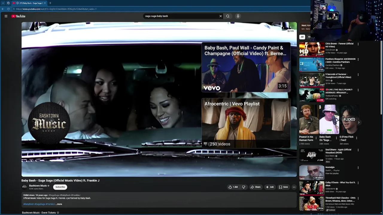Viewport: 383px width, 215px height.
Task: Click View full playlist link
Action: (x=332, y=173)
